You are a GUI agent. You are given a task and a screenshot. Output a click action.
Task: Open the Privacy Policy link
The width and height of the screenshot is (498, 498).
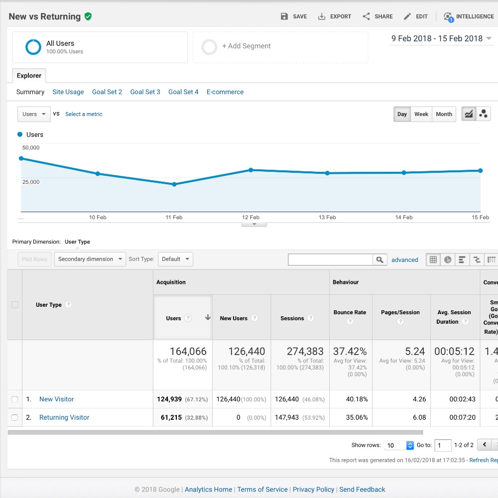[x=313, y=490]
